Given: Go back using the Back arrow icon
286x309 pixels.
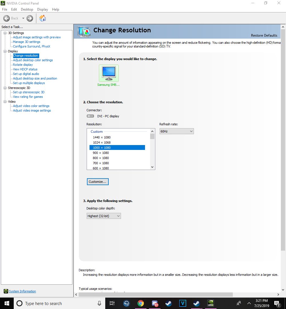Looking at the screenshot, I should point(7,18).
